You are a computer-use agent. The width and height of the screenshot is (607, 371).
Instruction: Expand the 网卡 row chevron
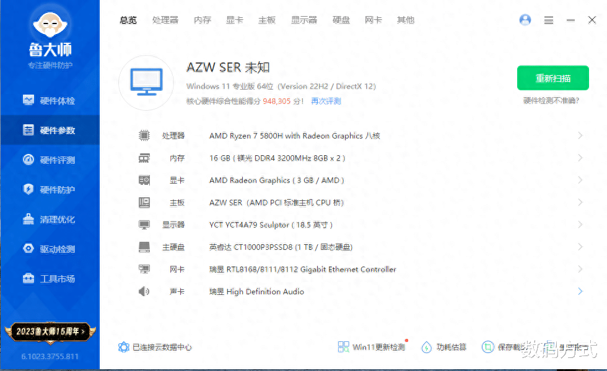click(580, 270)
